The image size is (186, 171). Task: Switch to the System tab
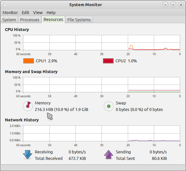coord(9,20)
